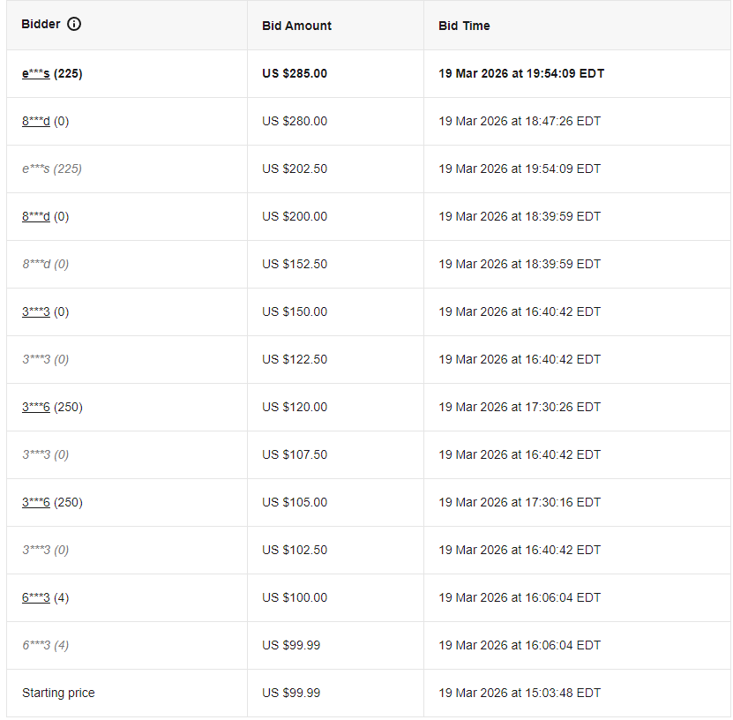
Task: Click bold bid time 19:54:09 in $285.00 row
Action: coord(521,74)
